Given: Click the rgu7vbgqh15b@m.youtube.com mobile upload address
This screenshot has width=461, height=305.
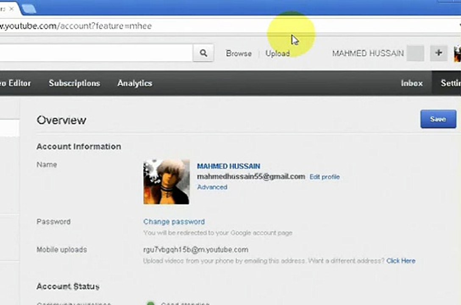Looking at the screenshot, I should click(x=195, y=250).
